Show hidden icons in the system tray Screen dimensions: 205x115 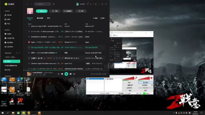[x=174, y=113]
